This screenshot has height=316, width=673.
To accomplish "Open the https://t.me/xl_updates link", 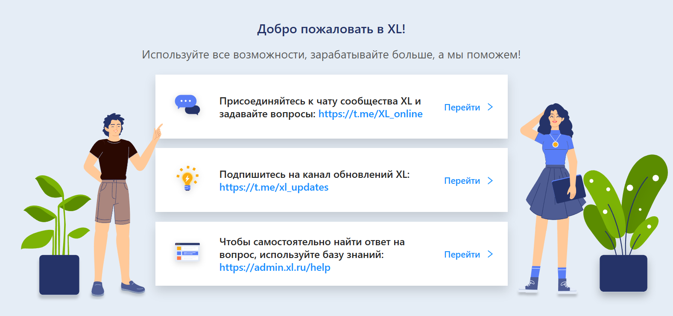I will click(274, 187).
